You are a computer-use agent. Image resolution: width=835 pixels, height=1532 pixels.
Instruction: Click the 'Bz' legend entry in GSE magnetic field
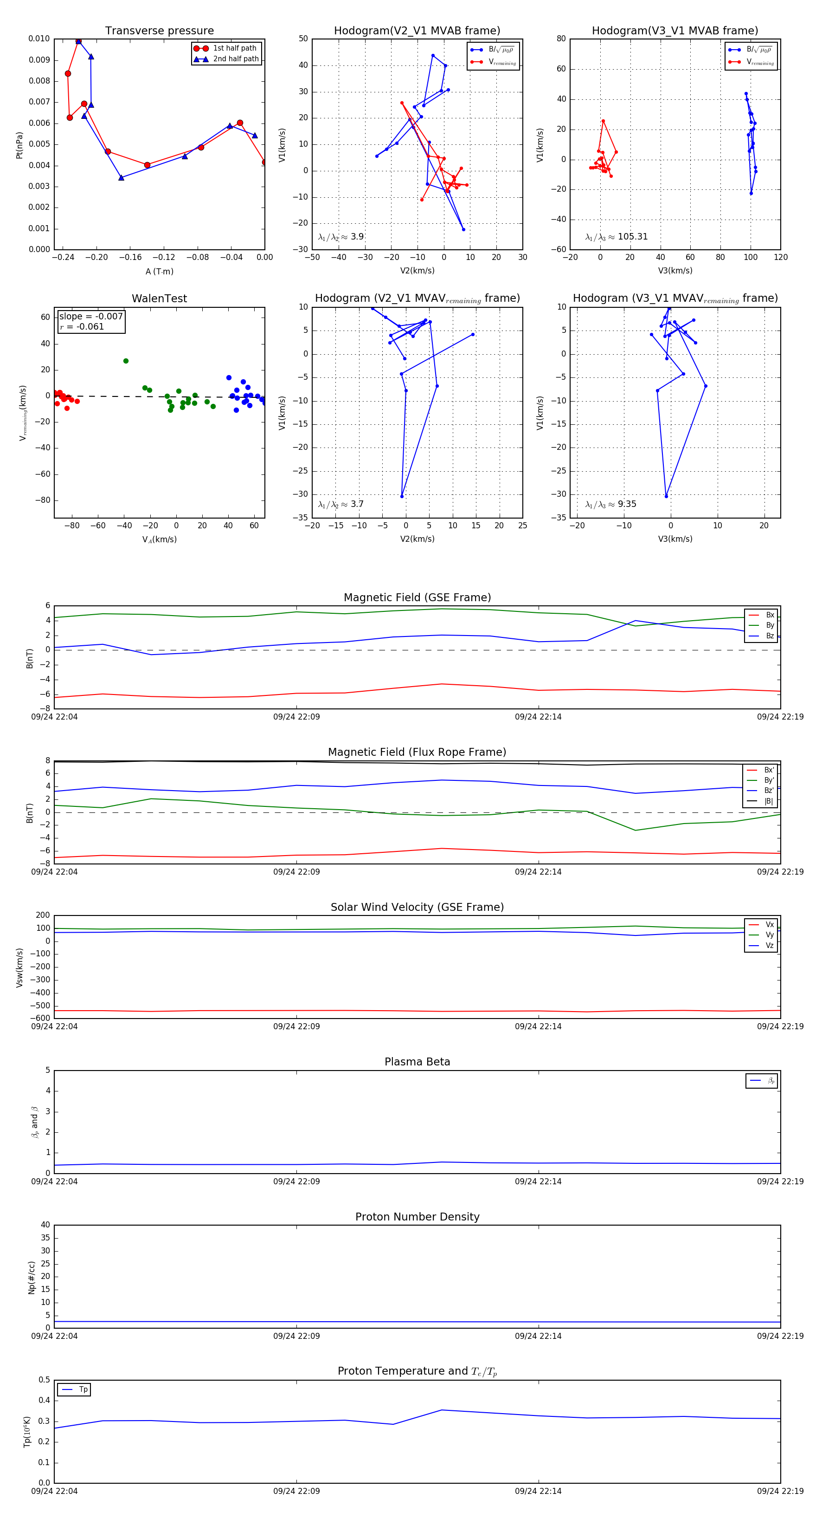761,636
